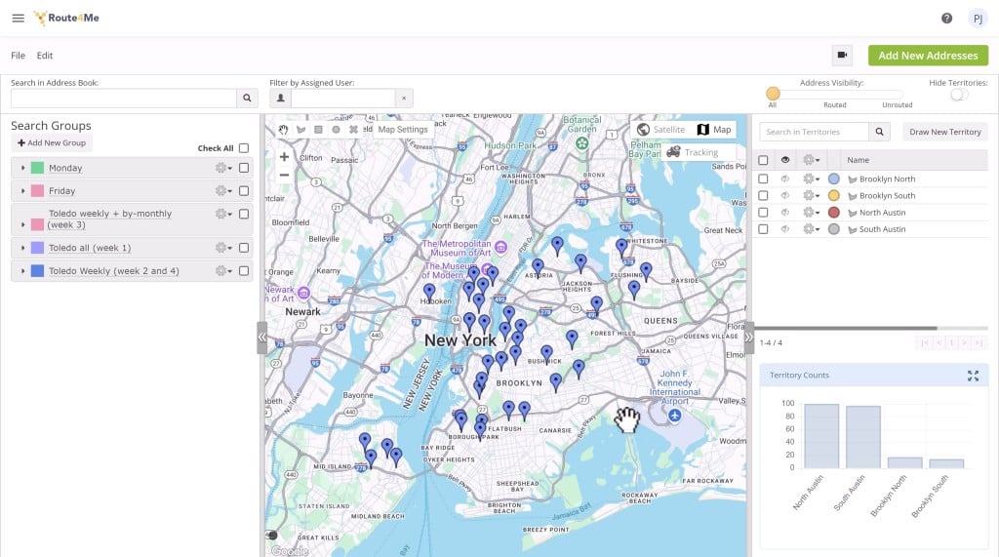Select the circle draw map tool
999x557 pixels.
coord(336,130)
